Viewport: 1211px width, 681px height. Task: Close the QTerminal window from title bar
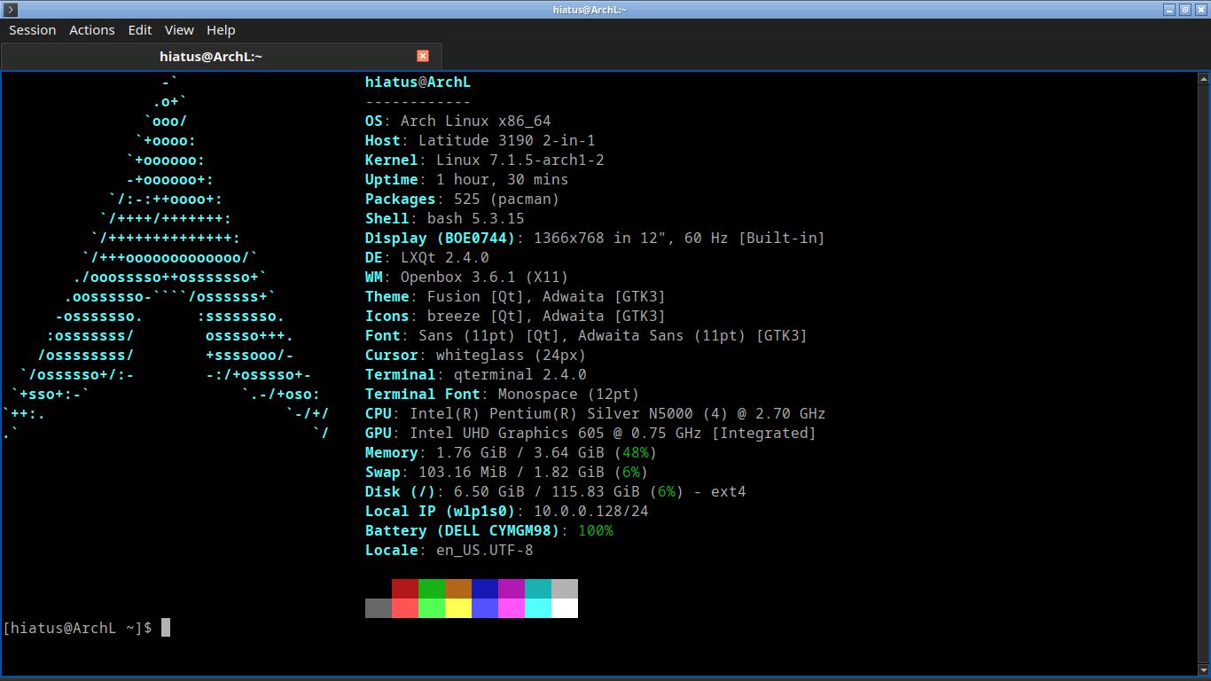(x=1199, y=9)
